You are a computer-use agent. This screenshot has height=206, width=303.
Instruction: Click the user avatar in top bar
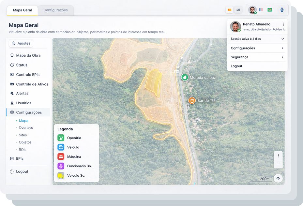252,10
